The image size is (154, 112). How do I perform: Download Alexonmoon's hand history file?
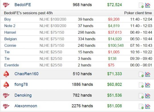(141, 106)
